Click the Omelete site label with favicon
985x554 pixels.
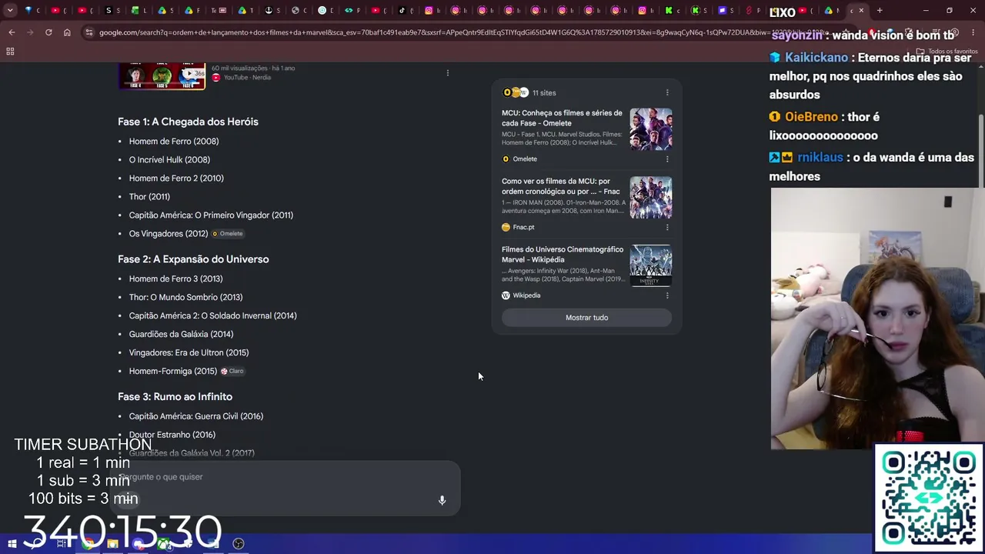[519, 159]
